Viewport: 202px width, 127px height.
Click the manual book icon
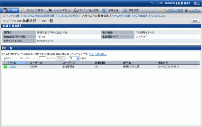pos(186,10)
